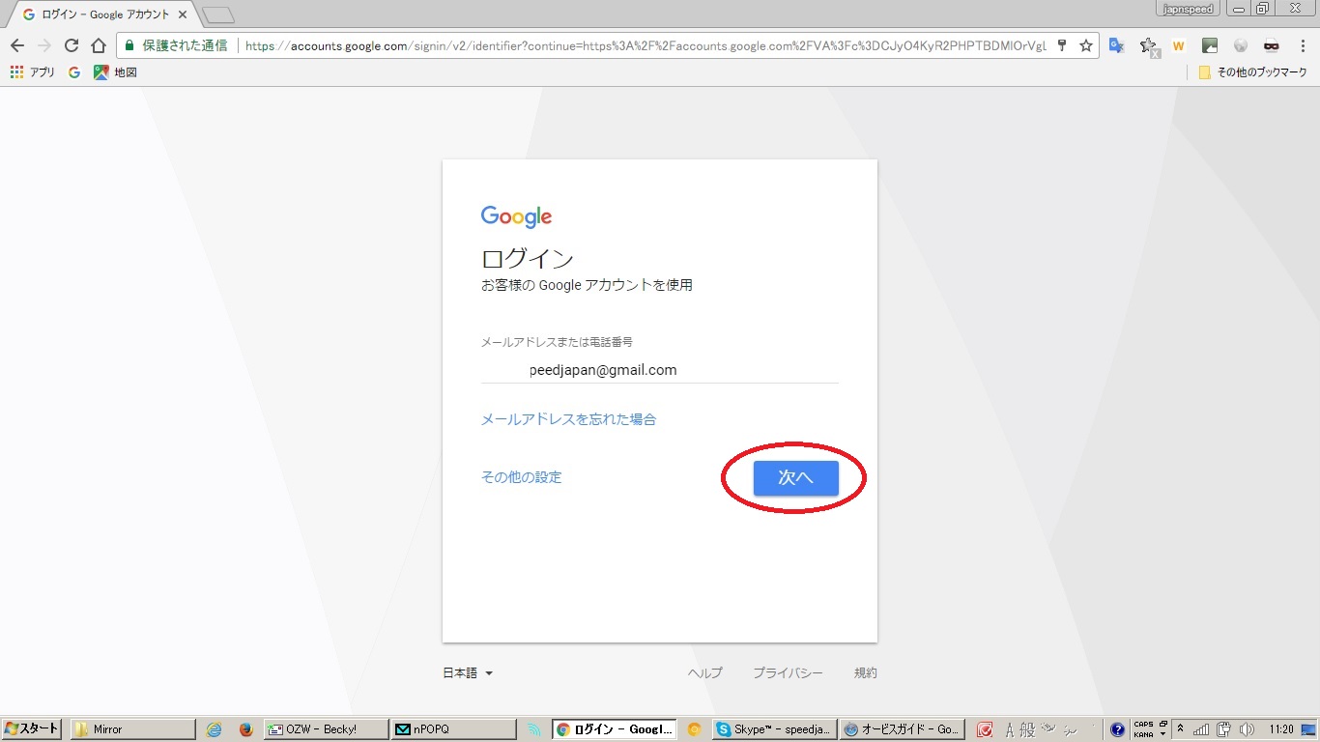Click the Windows スタート button

coord(31,729)
